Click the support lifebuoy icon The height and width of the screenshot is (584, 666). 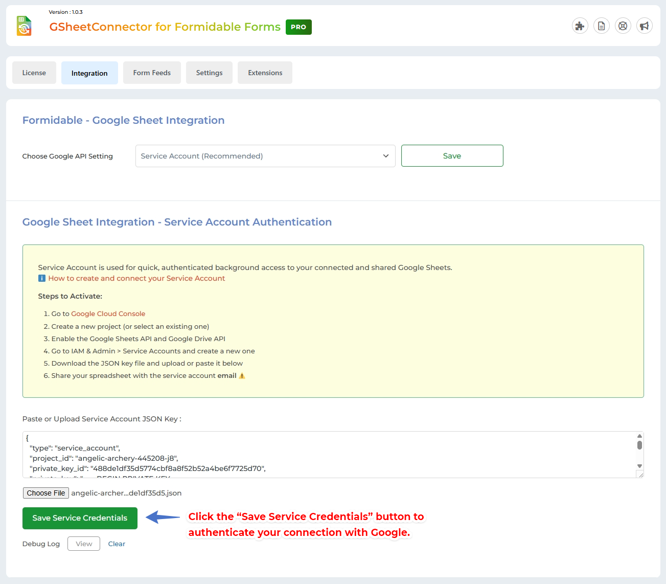click(x=623, y=26)
